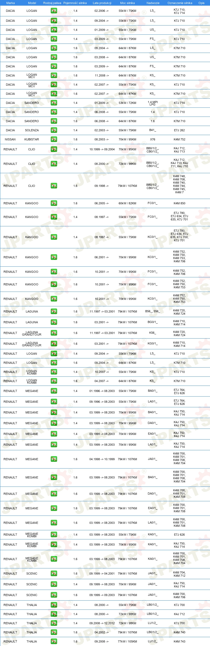Screen dimensions: 210x646
Task: Click fuel icon in Megane 04.1998 JA0/1_ row
Action: (x=54, y=459)
